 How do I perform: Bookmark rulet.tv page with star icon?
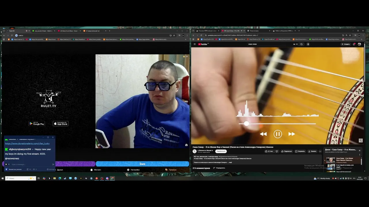click(174, 35)
